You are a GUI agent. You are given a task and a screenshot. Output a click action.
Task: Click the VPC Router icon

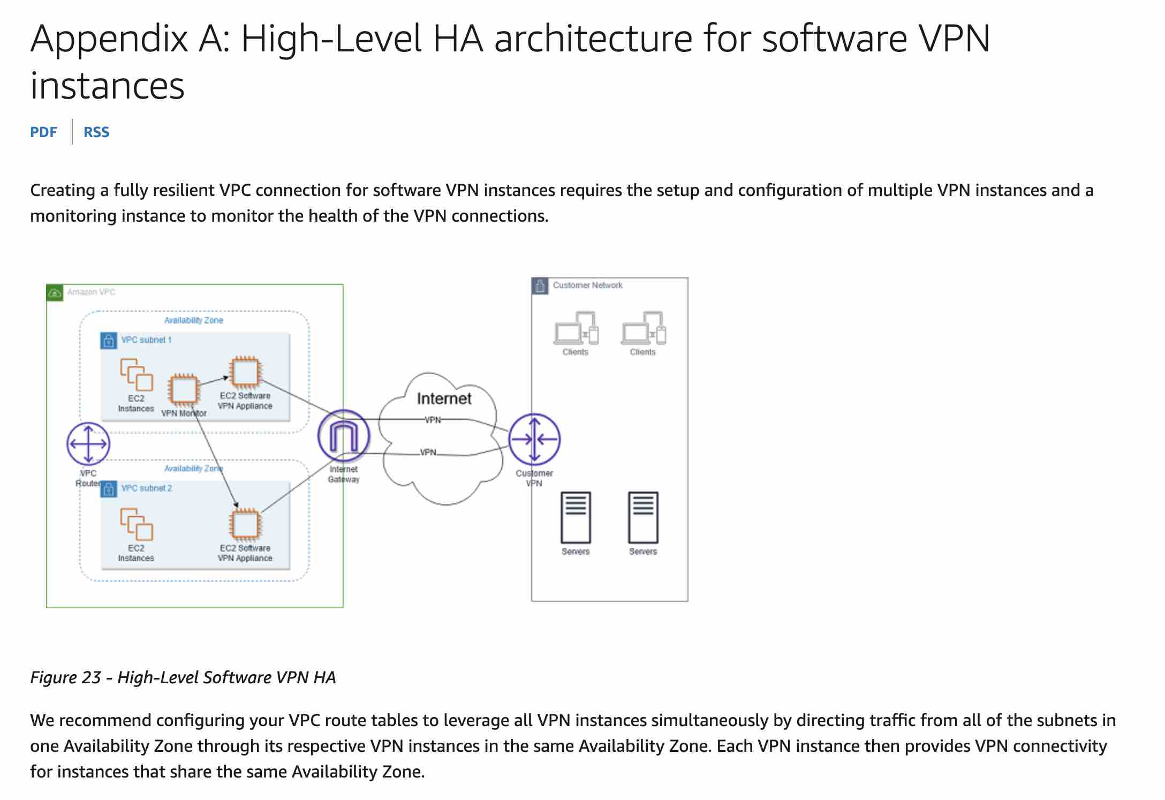click(88, 443)
